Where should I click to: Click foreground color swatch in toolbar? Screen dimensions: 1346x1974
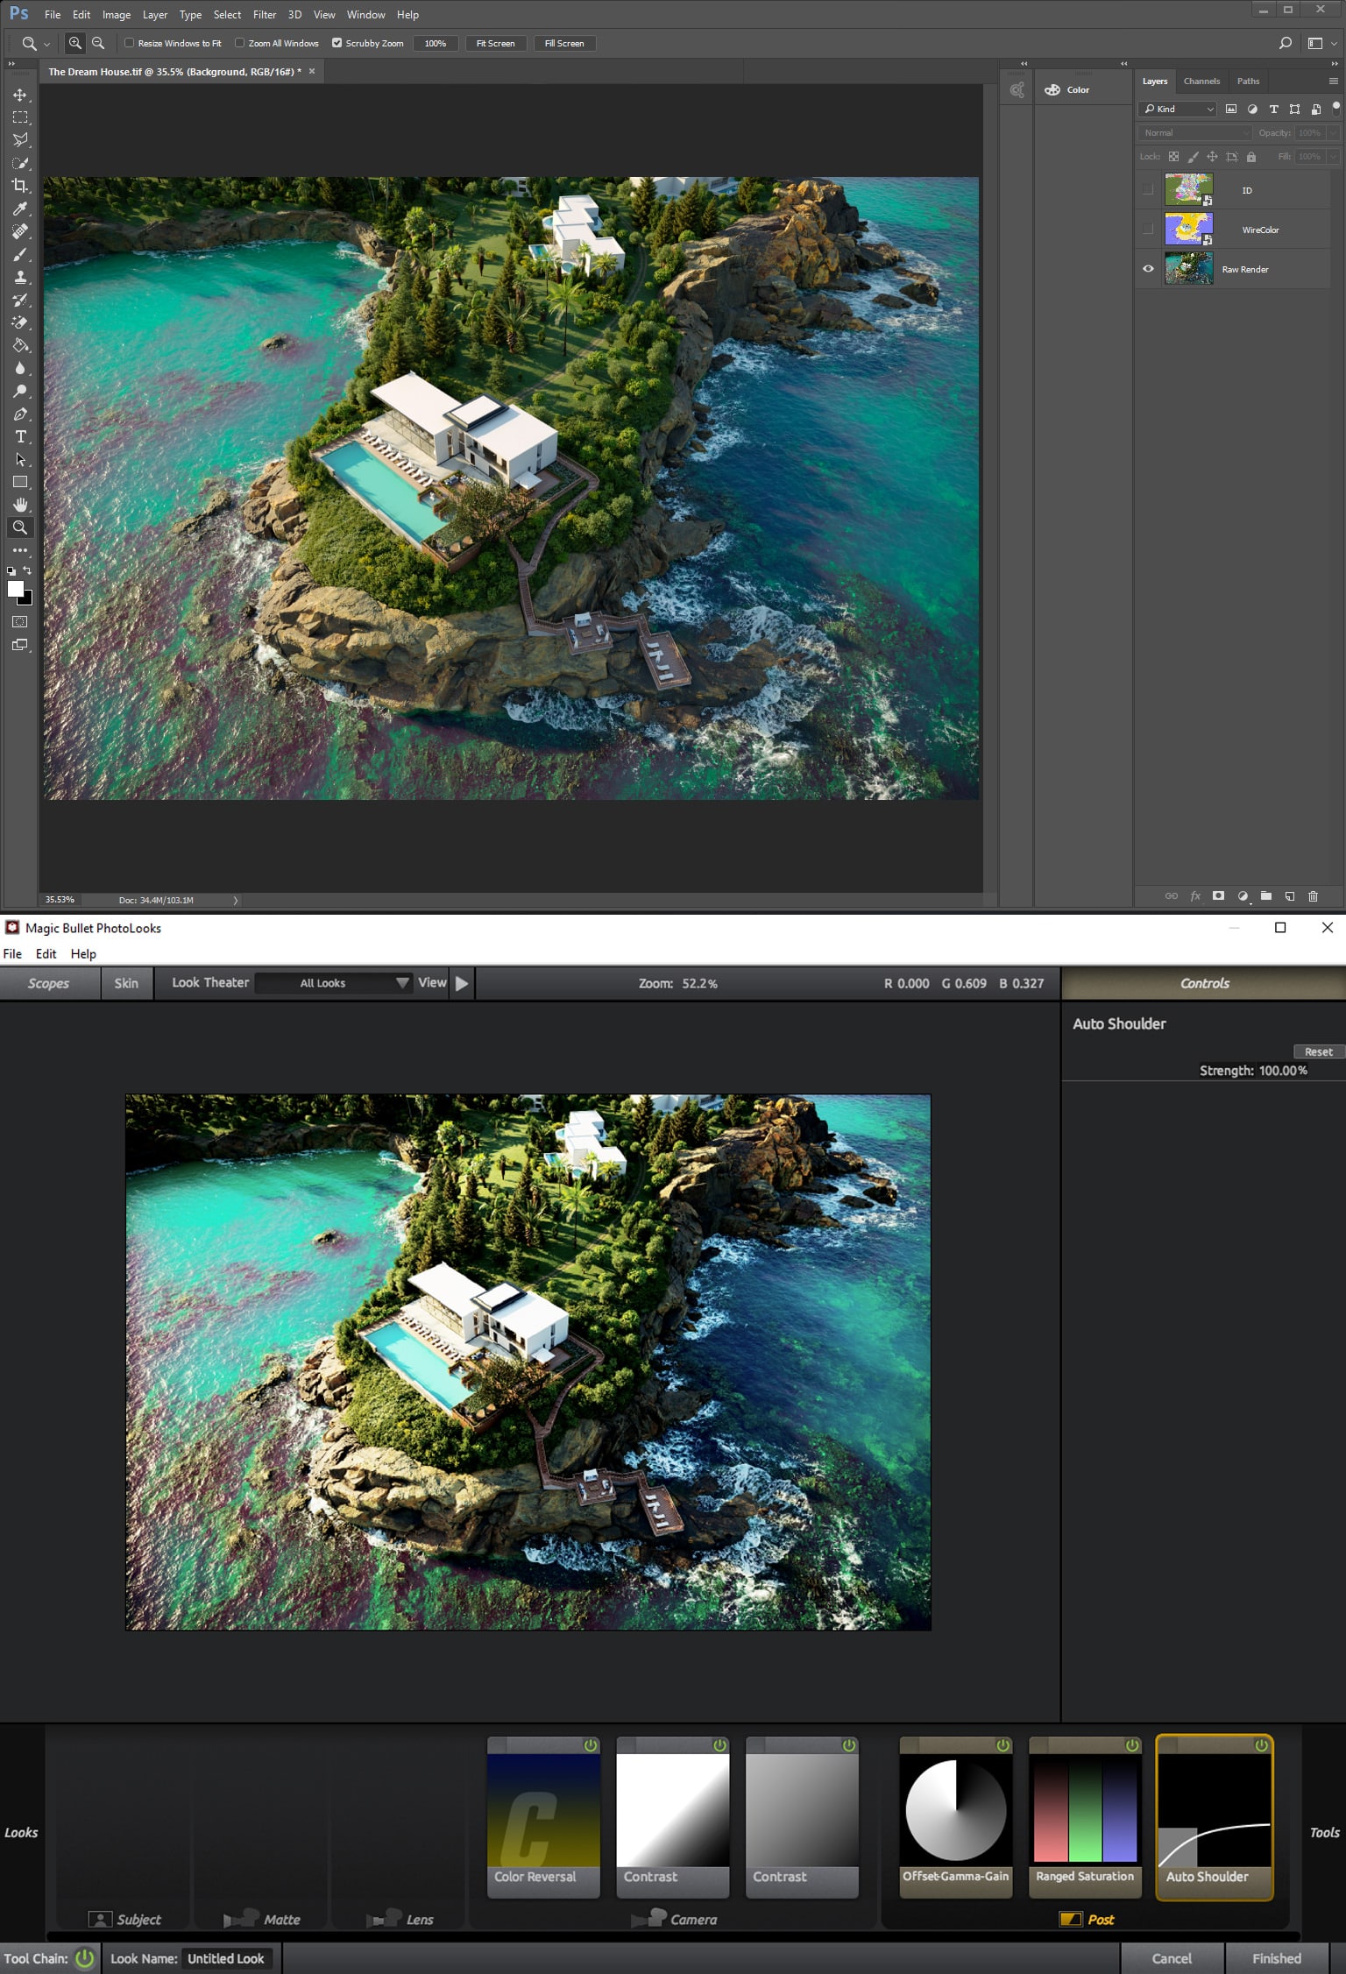pos(16,589)
